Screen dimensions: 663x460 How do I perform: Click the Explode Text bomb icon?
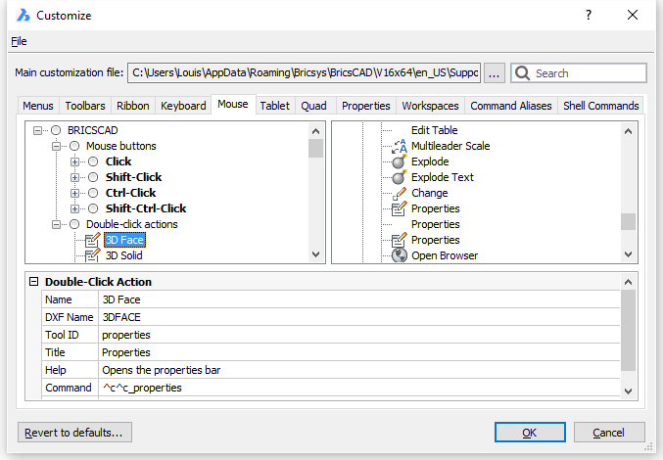399,177
